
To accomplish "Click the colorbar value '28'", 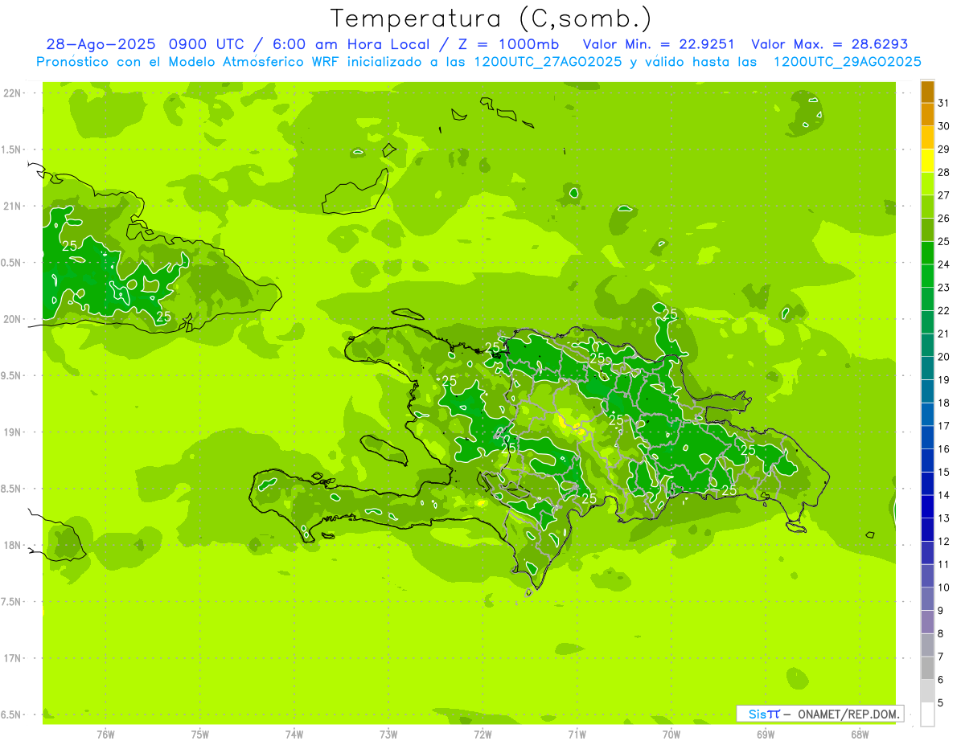I will [944, 172].
